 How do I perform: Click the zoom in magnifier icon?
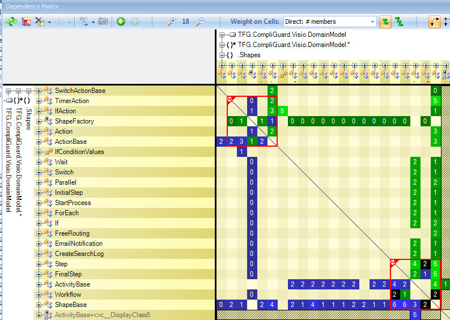click(x=172, y=22)
